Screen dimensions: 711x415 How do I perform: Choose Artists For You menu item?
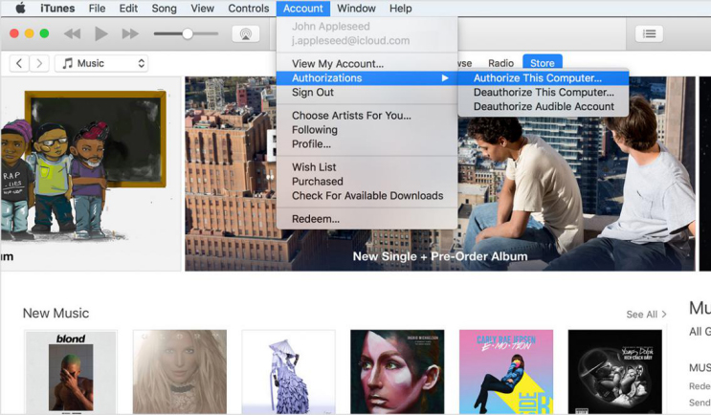(367, 116)
